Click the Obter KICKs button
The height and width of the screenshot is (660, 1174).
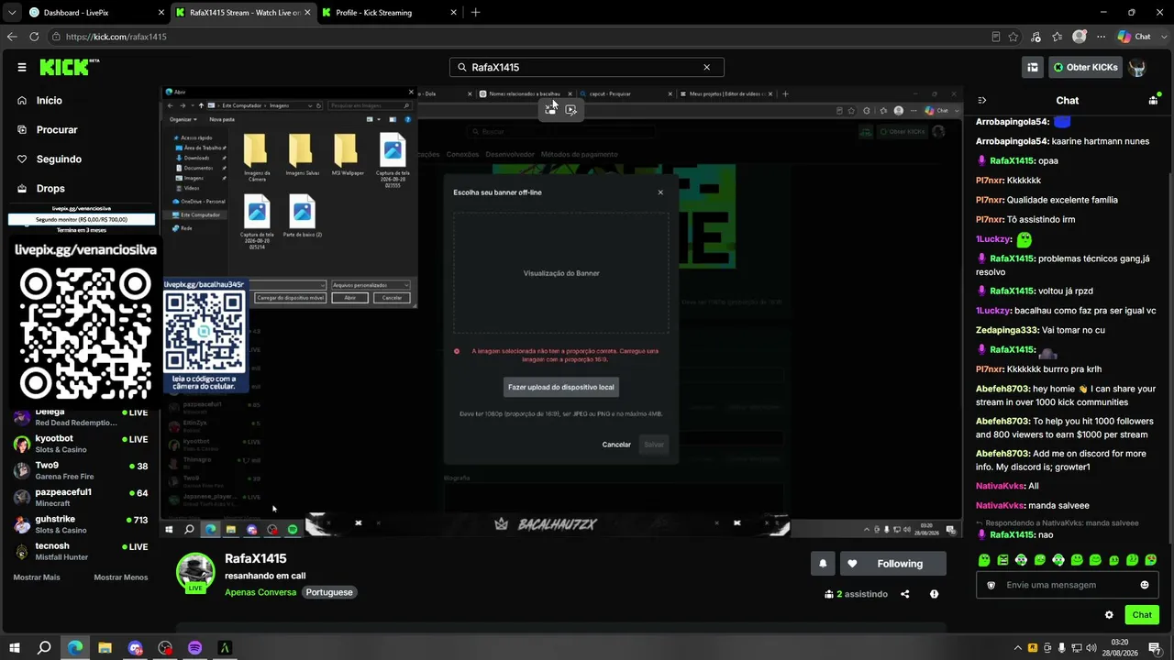[1085, 67]
